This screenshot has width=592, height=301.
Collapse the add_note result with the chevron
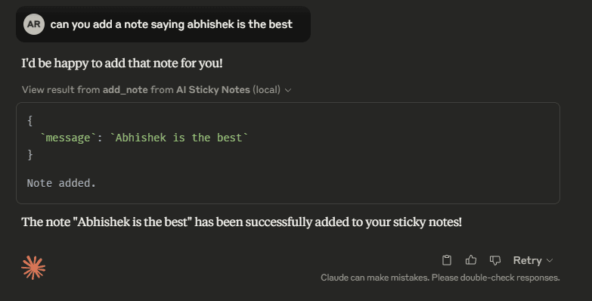[x=288, y=90]
